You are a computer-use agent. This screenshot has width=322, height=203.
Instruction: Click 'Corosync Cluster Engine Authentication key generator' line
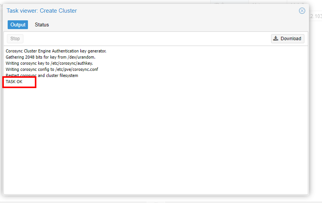(56, 51)
